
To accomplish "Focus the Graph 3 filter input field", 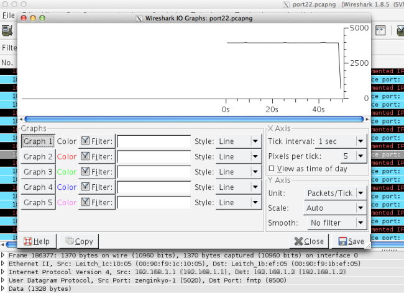I will (154, 172).
